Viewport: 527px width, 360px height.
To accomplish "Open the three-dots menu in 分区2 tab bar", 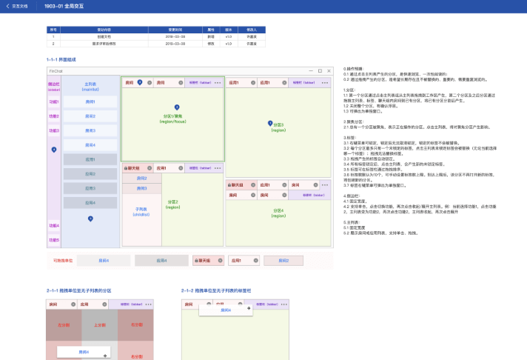I will 219,168.
